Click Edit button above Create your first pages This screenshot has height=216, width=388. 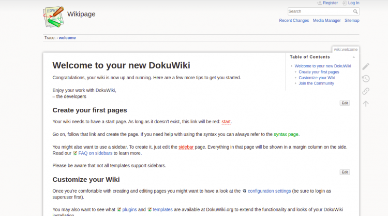pyautogui.click(x=345, y=103)
